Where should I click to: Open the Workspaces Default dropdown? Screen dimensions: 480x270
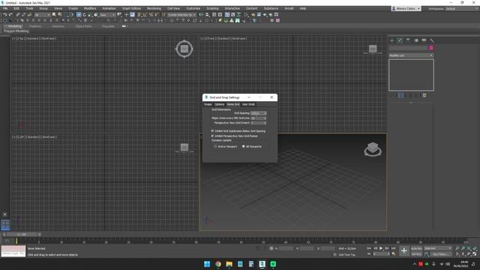tap(462, 8)
